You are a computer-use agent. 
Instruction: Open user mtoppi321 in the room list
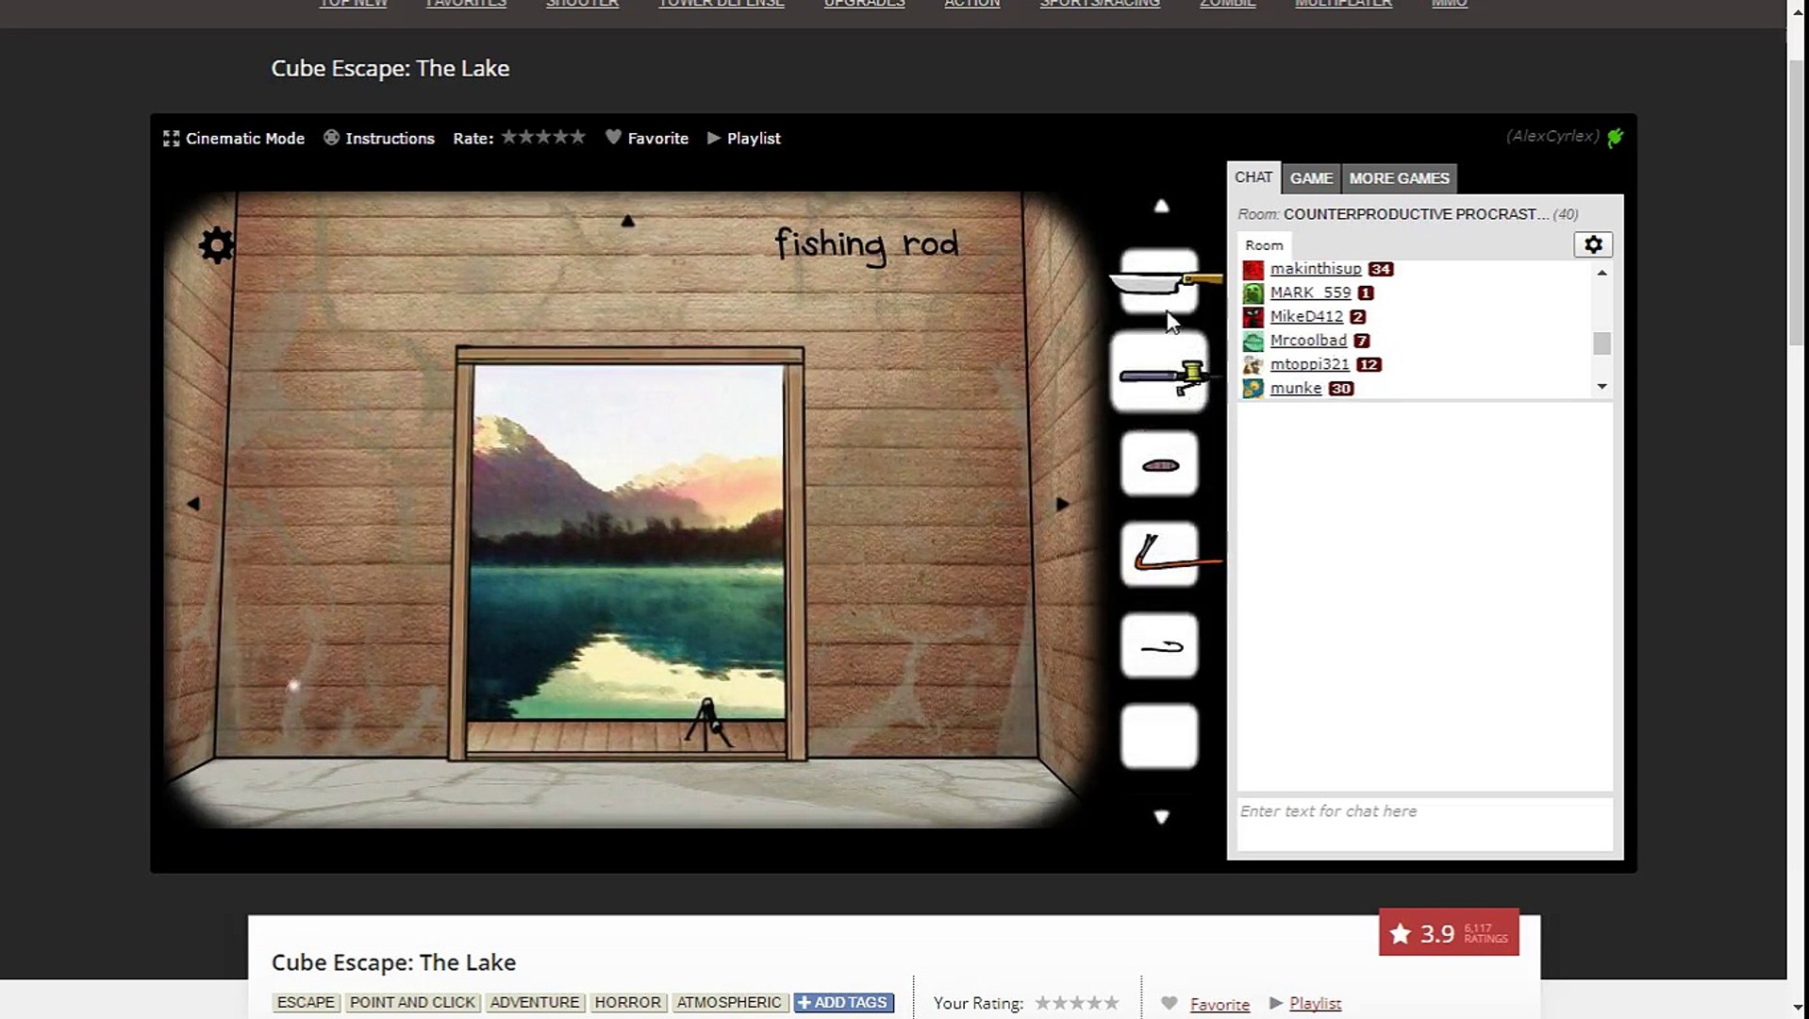[1309, 364]
